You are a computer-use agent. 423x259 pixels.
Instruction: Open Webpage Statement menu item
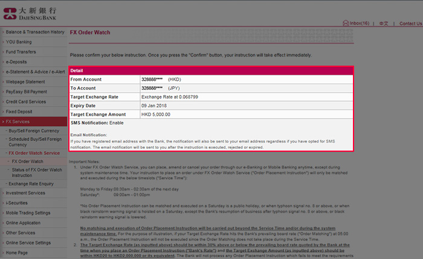pyautogui.click(x=25, y=82)
